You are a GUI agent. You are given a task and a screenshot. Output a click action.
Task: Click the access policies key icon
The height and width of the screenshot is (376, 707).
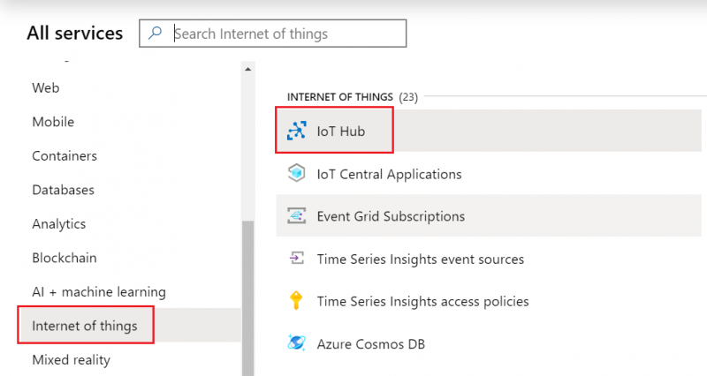pyautogui.click(x=296, y=301)
